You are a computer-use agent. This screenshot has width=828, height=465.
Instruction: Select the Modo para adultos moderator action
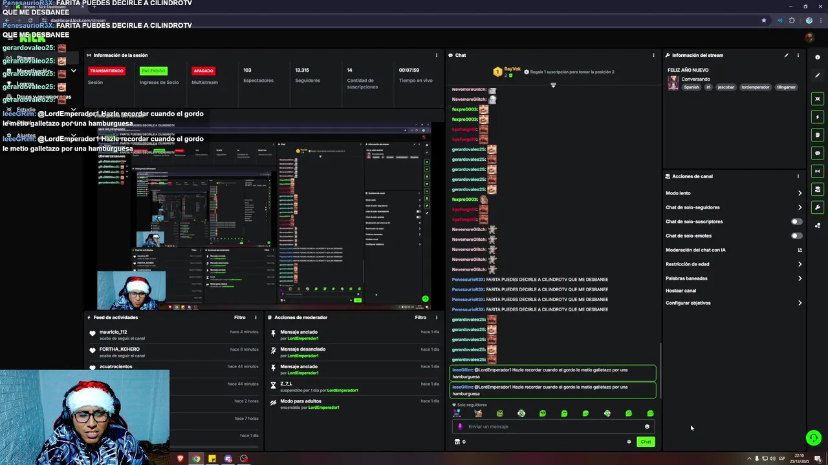[x=354, y=404]
